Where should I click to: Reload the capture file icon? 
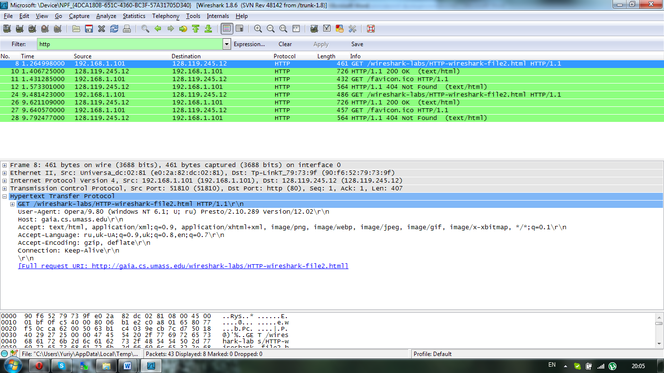click(114, 29)
